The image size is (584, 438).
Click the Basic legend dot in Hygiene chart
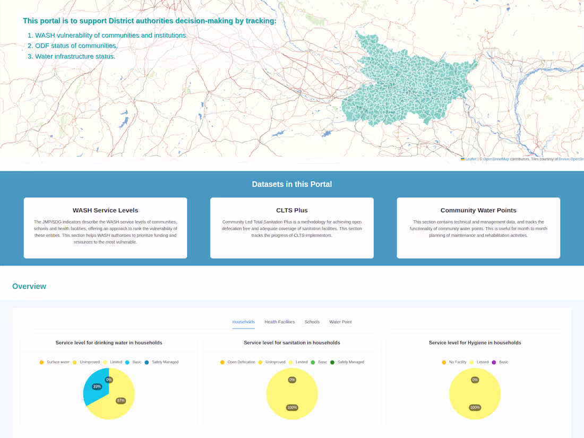point(494,363)
